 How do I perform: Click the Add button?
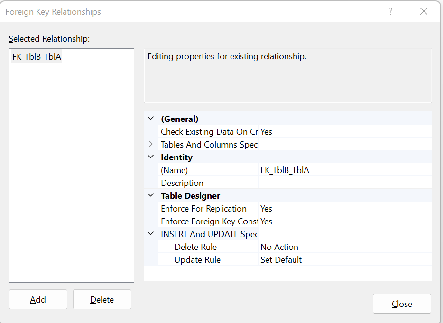click(x=38, y=299)
